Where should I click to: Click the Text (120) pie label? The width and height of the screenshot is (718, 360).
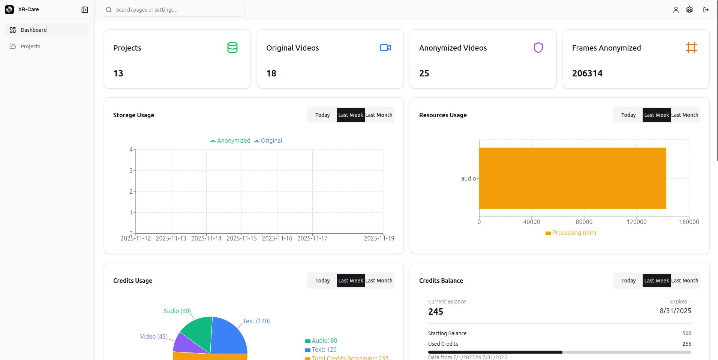coord(256,321)
